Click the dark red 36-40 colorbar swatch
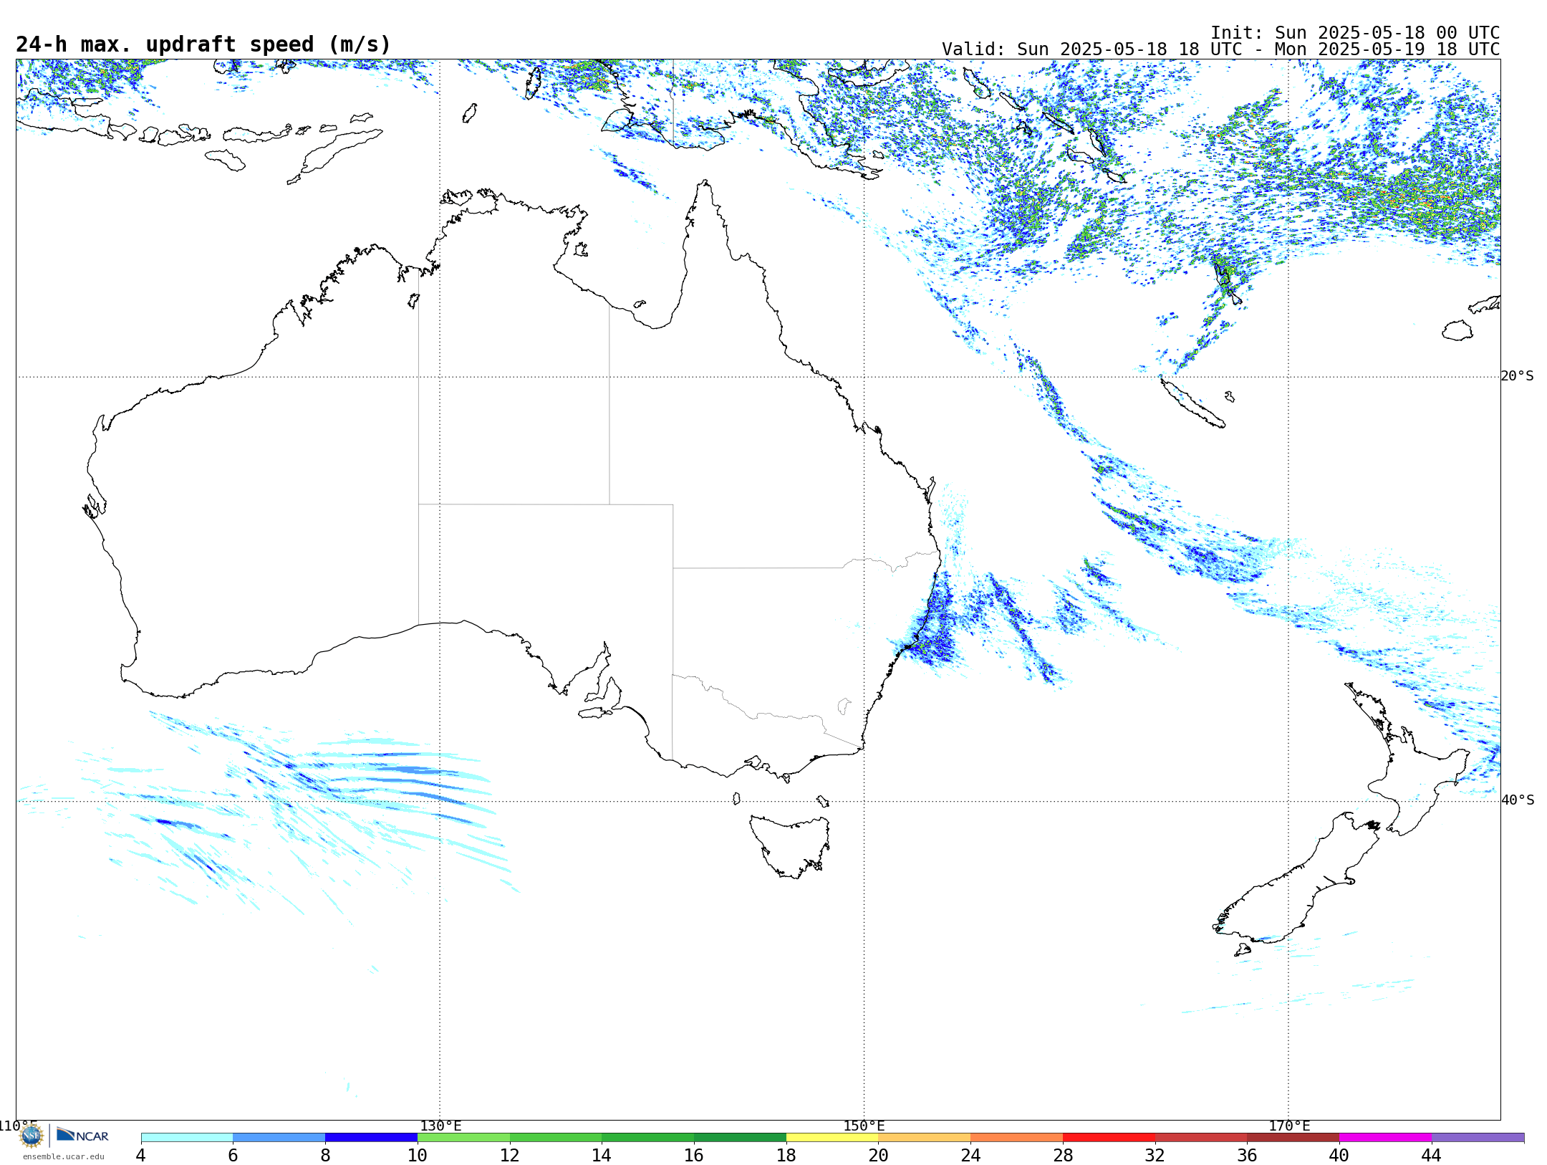Image resolution: width=1547 pixels, height=1165 pixels. point(1293,1138)
